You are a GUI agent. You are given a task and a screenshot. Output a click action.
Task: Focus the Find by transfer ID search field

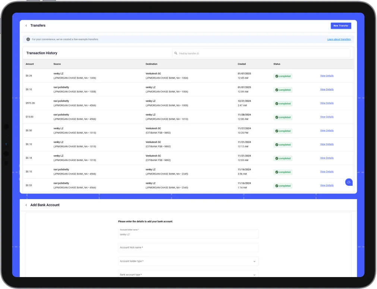(x=261, y=53)
